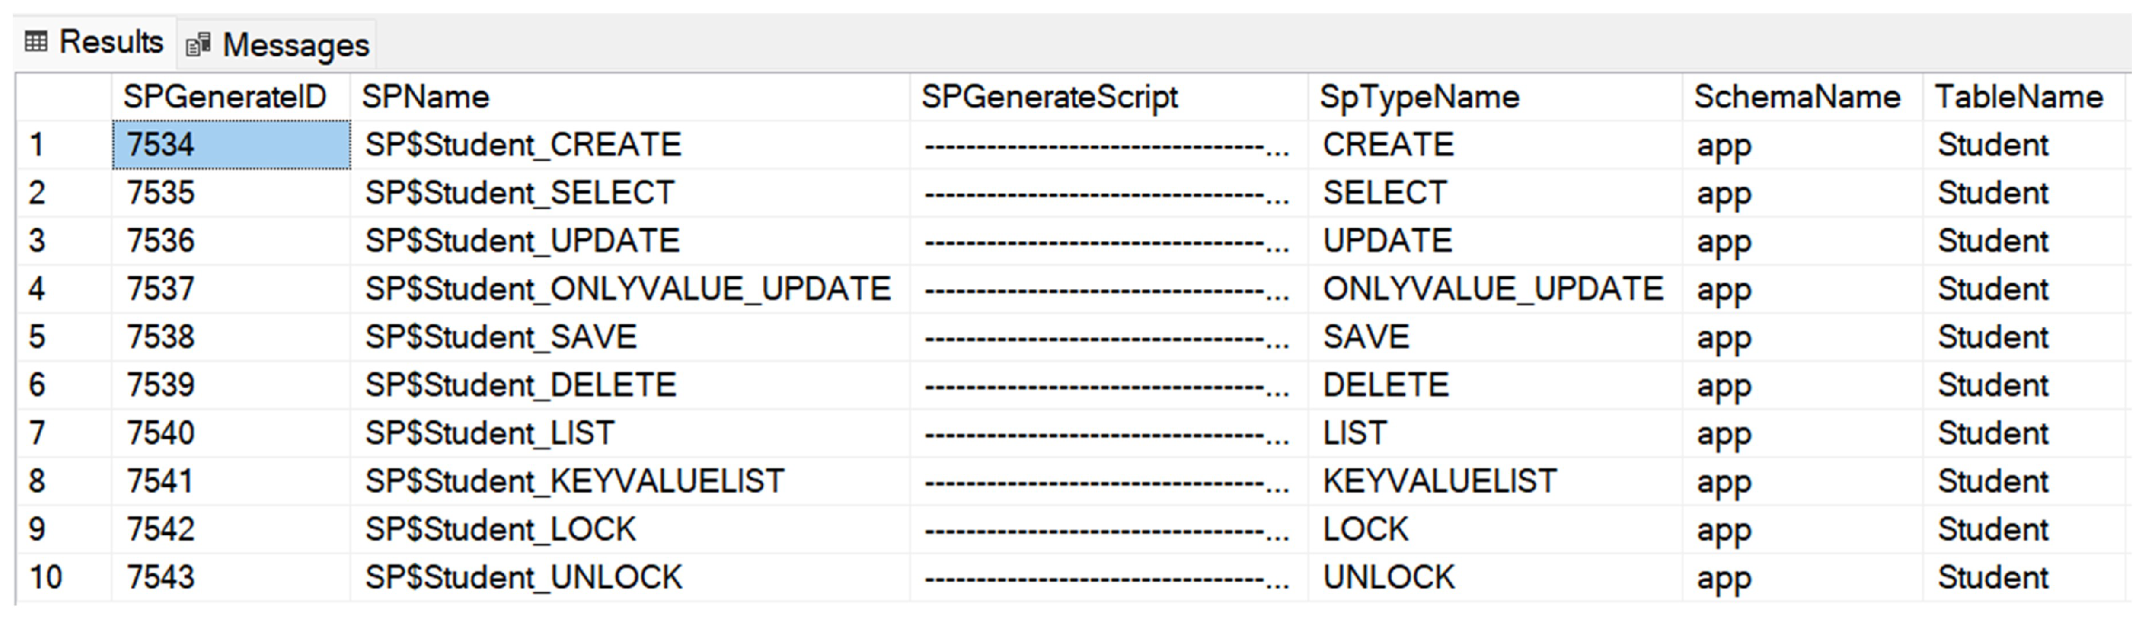
Task: Select the SP$Student_KEYVALUELIST cell
Action: point(575,482)
